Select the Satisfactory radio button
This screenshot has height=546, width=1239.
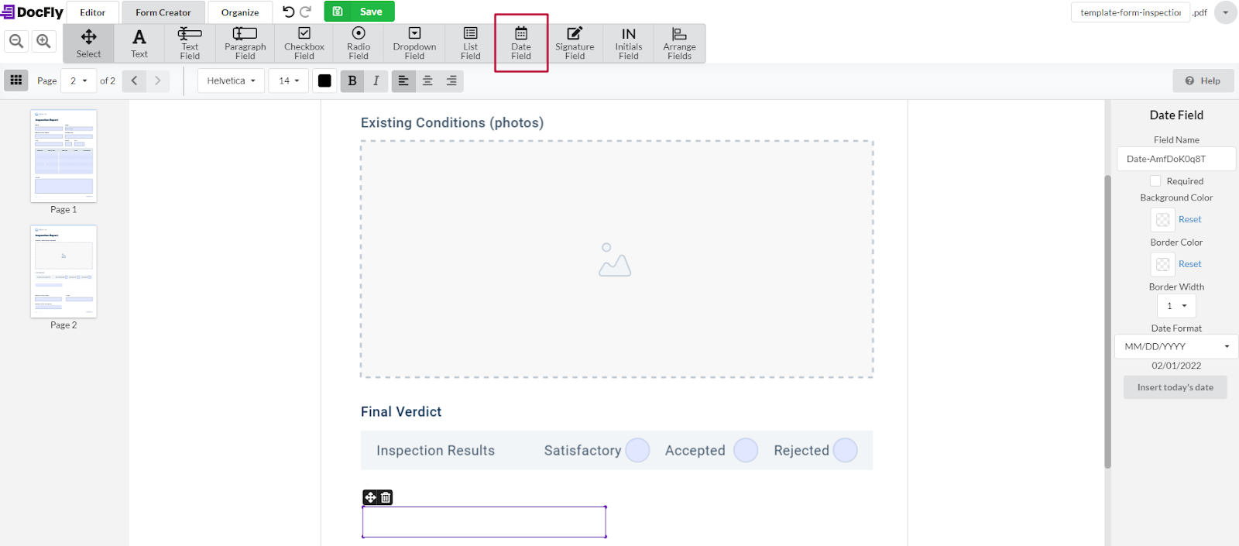(x=637, y=450)
